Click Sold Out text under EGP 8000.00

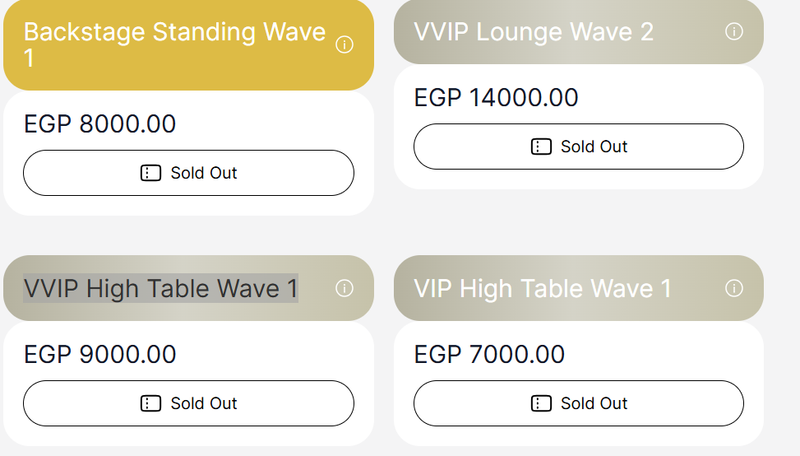(204, 173)
